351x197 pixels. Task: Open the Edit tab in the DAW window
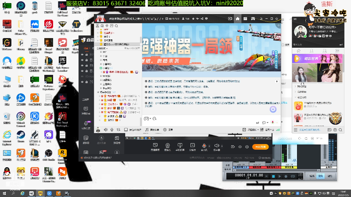pyautogui.click(x=312, y=176)
